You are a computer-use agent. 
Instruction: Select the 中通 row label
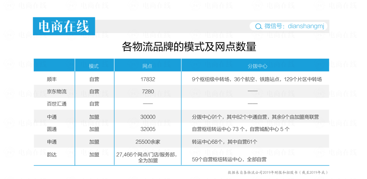click(52, 117)
